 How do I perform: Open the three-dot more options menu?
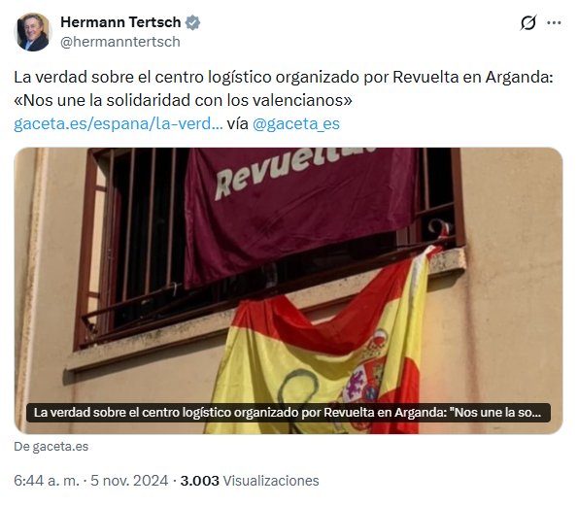click(554, 23)
